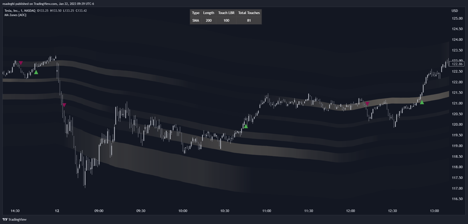Click the Touch LBR value 100
The height and width of the screenshot is (224, 468).
(226, 20)
